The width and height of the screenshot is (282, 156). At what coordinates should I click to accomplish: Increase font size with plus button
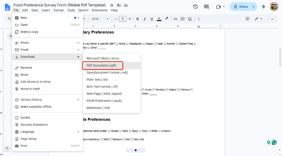[x=129, y=19]
